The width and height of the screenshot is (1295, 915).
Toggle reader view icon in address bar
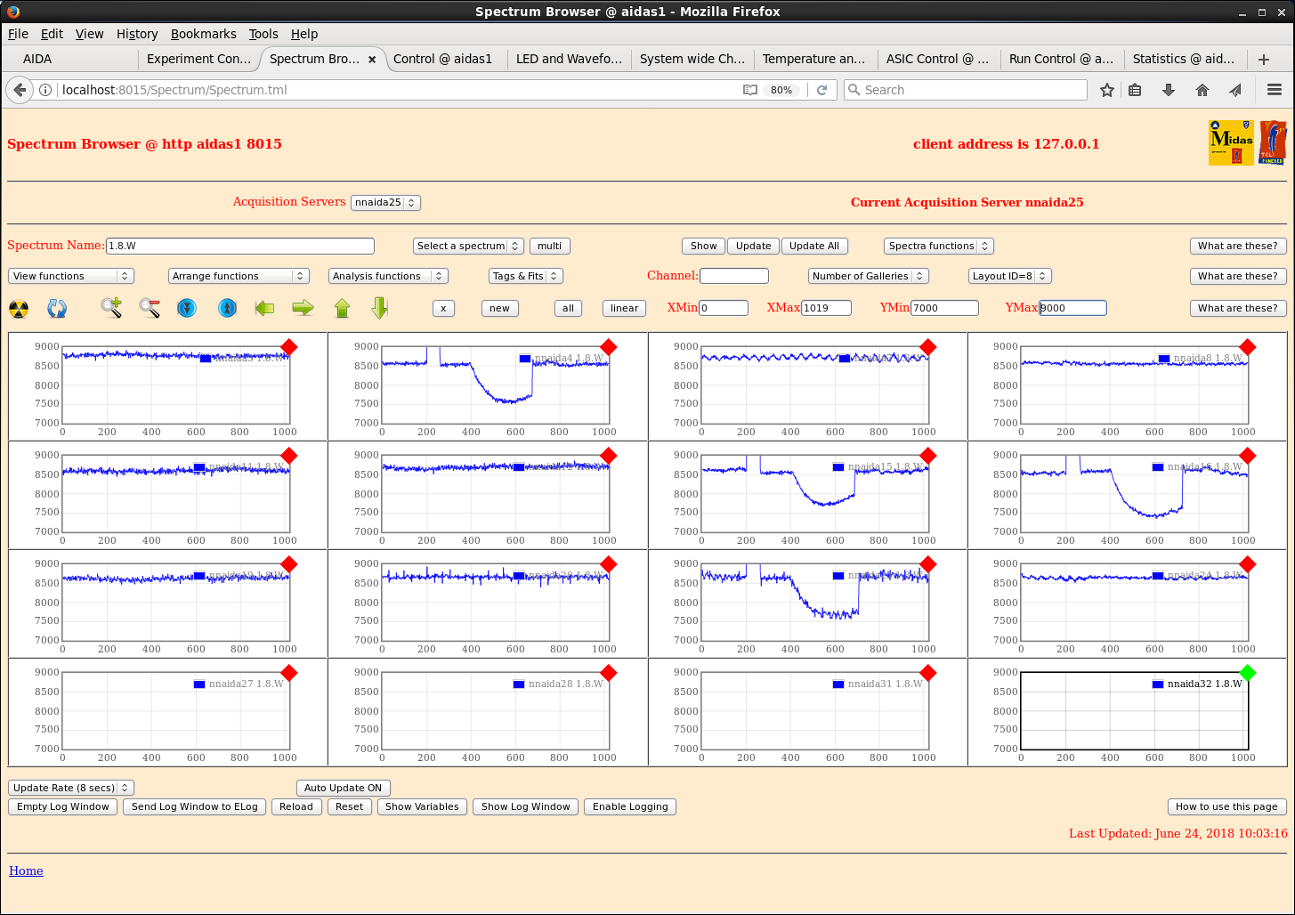[750, 90]
